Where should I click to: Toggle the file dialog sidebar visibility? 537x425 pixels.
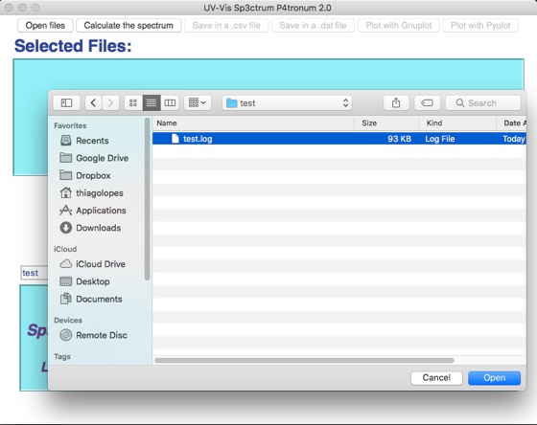(x=66, y=103)
